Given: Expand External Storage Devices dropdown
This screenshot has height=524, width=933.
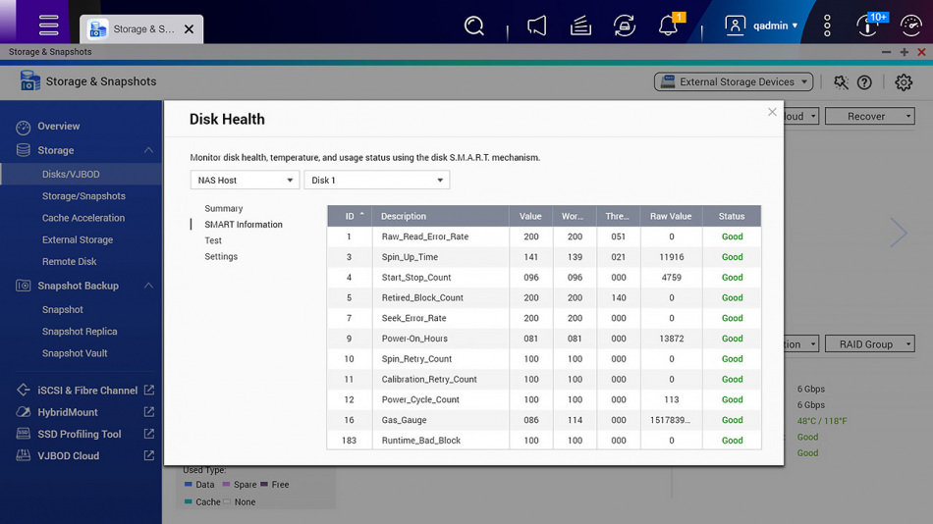Looking at the screenshot, I should click(x=734, y=82).
